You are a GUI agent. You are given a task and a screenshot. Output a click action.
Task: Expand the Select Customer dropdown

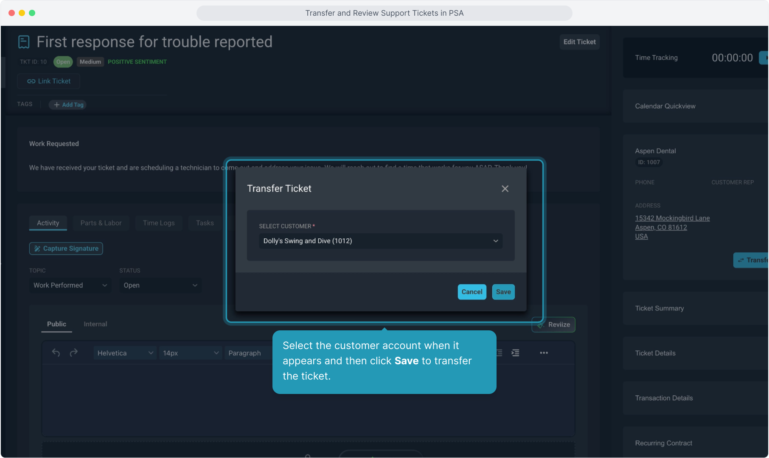click(x=380, y=241)
